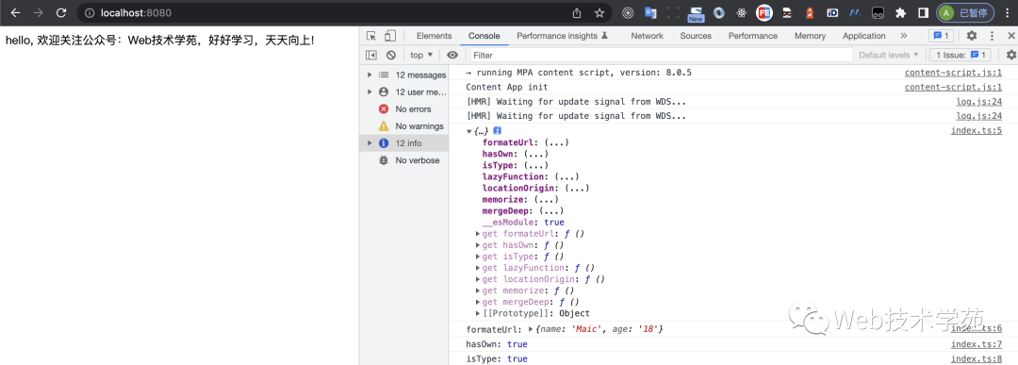Toggle the device toolbar icon
This screenshot has height=365, width=1018.
(x=390, y=36)
